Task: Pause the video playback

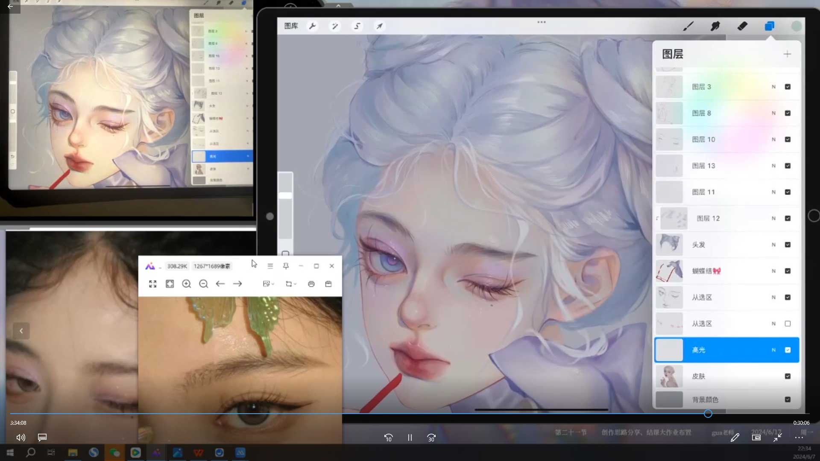Action: [x=410, y=438]
